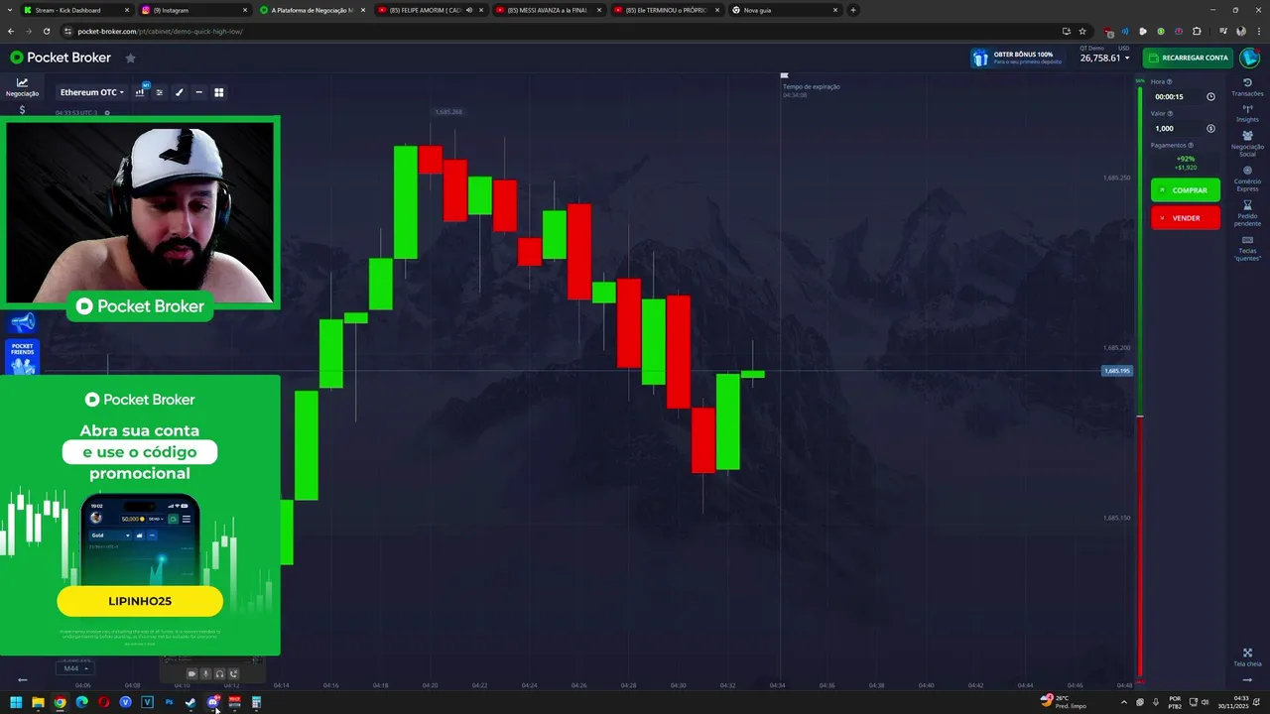Switch to the FELIPE AMORIM YouTube tab
This screenshot has height=714, width=1270.
pyautogui.click(x=430, y=10)
